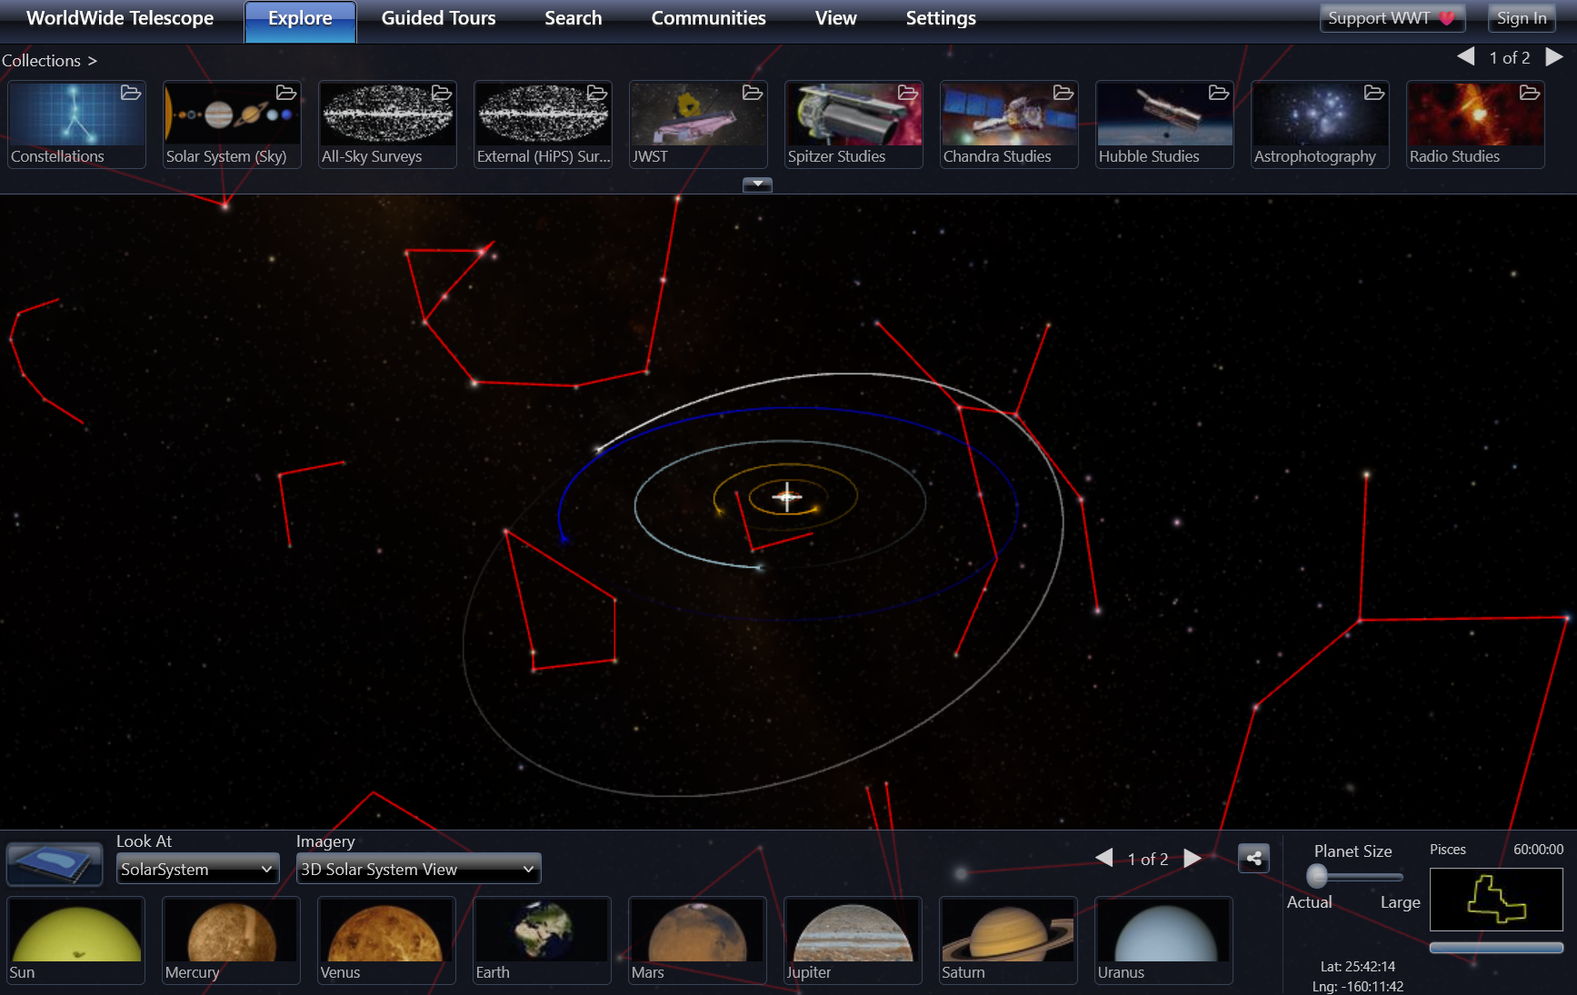Click the Sign In button
This screenshot has height=995, width=1577.
pyautogui.click(x=1521, y=18)
